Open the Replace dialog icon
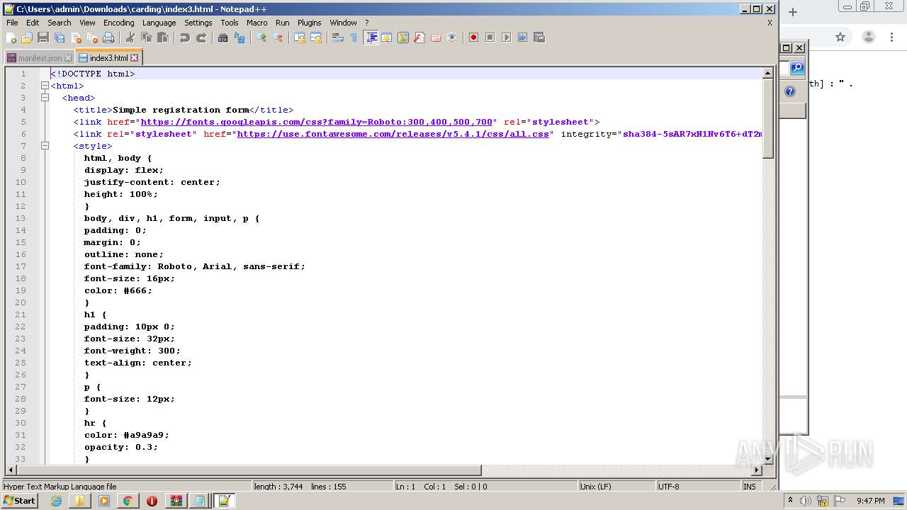Viewport: 907px width, 510px height. click(x=239, y=38)
